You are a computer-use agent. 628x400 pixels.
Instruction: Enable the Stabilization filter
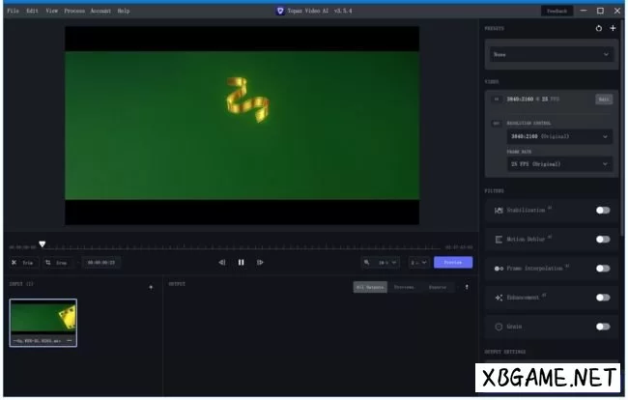coord(603,210)
